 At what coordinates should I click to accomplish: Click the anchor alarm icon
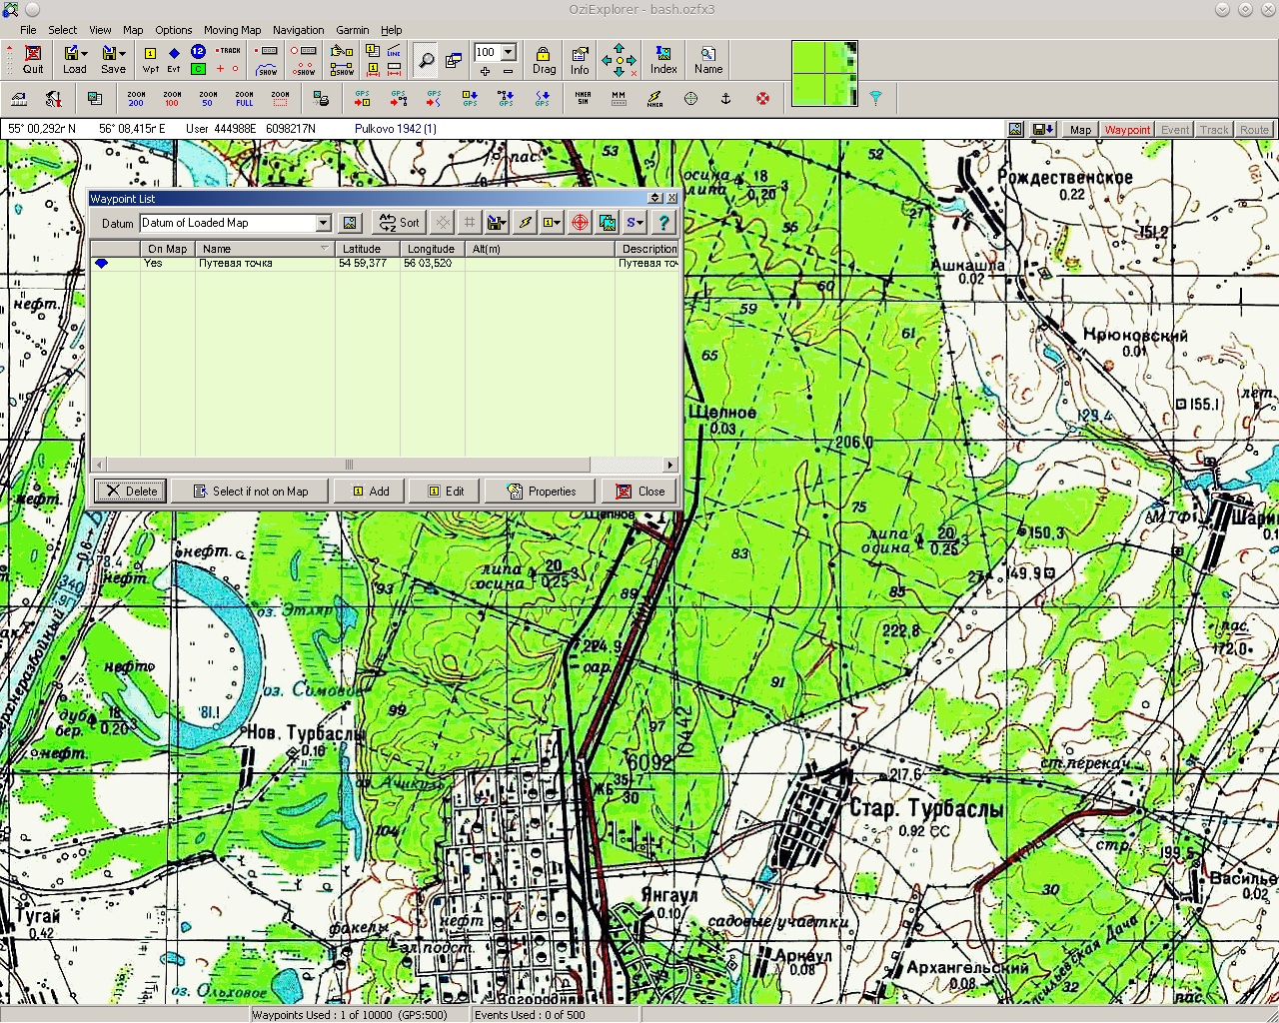coord(726,98)
